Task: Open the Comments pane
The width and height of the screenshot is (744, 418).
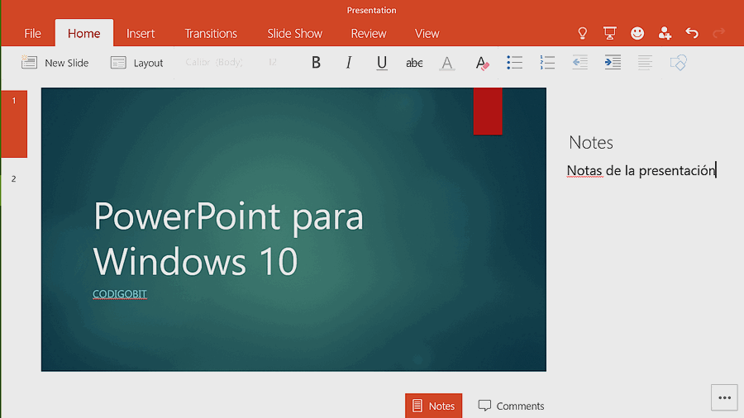Action: 511,406
